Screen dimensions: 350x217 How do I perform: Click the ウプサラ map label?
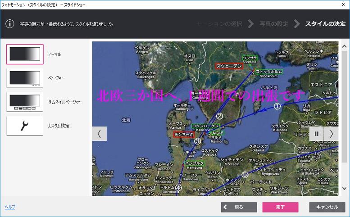(x=250, y=58)
